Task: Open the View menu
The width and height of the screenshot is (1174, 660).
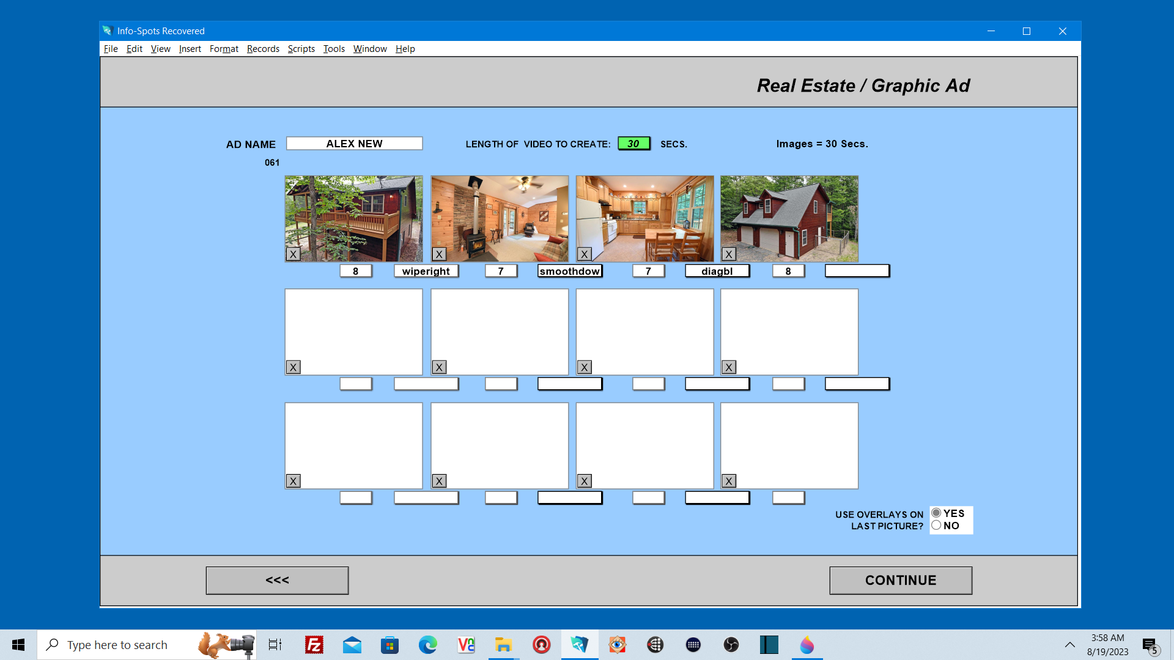Action: point(161,49)
